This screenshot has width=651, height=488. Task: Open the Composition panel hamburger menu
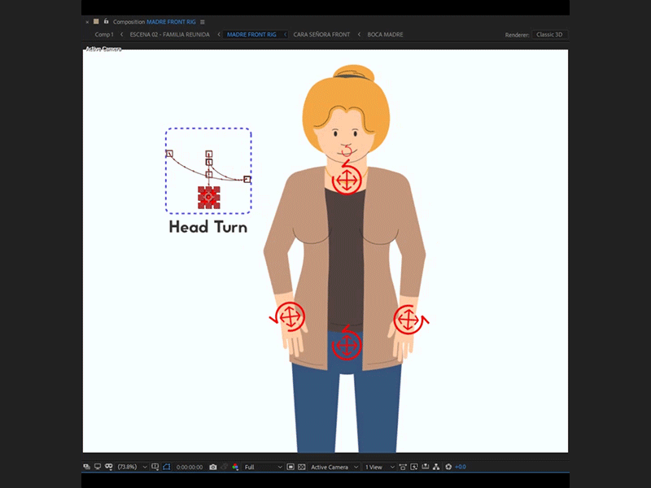tap(203, 22)
